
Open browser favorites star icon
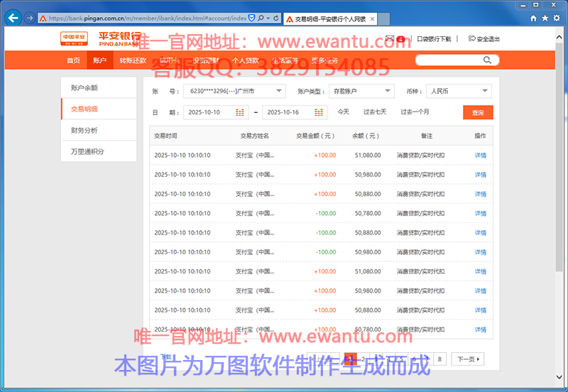click(545, 18)
